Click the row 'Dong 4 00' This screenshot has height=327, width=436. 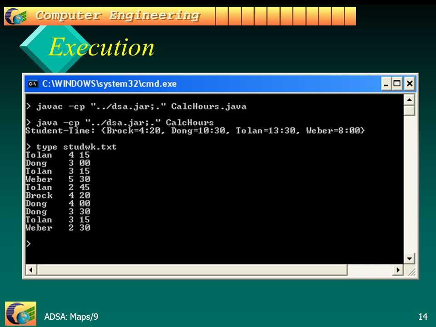(x=58, y=203)
